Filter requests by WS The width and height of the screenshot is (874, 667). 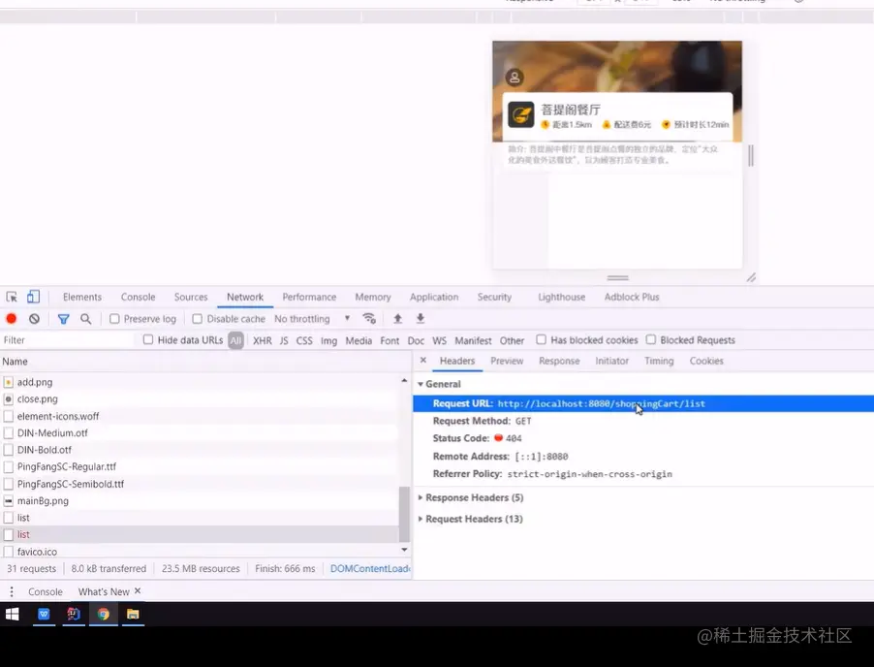coord(439,340)
